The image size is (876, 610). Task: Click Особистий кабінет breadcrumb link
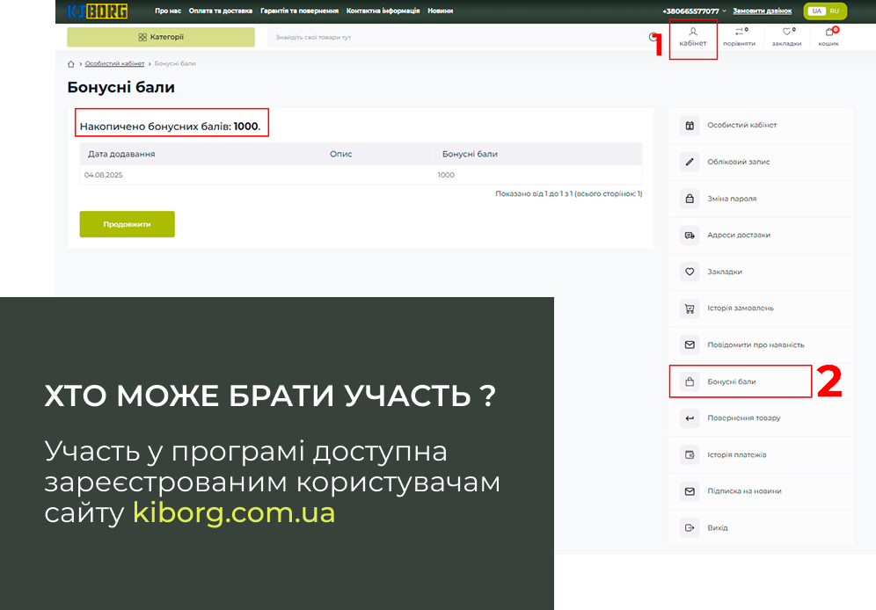pyautogui.click(x=114, y=64)
